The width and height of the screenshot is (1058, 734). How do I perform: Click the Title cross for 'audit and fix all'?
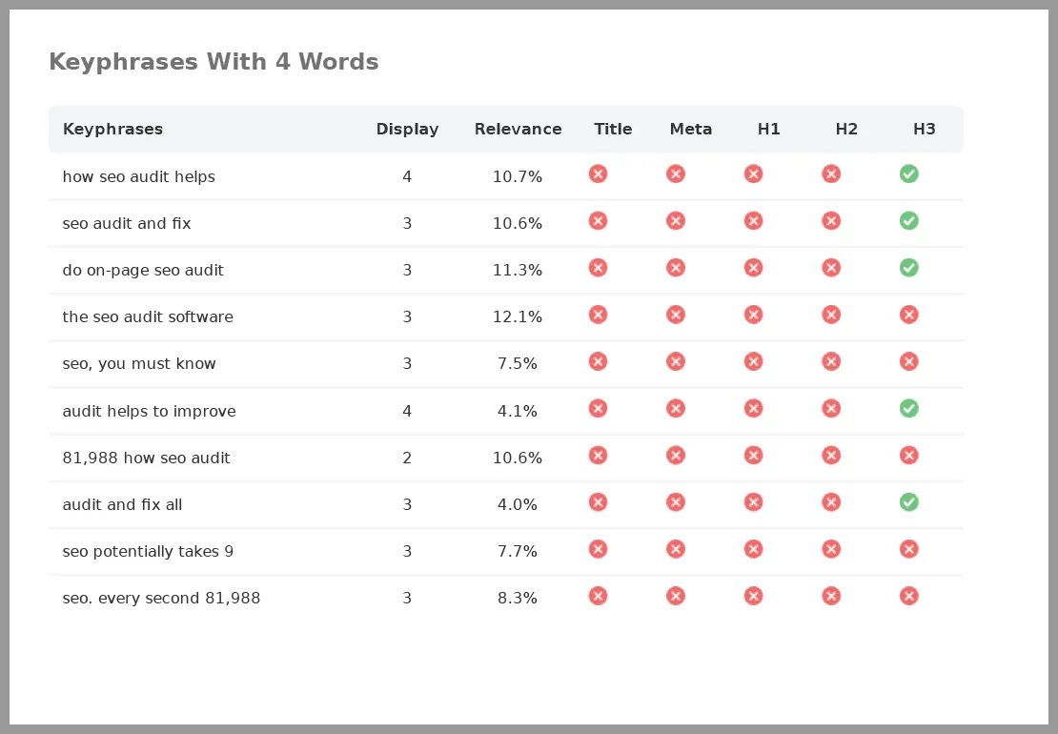598,502
